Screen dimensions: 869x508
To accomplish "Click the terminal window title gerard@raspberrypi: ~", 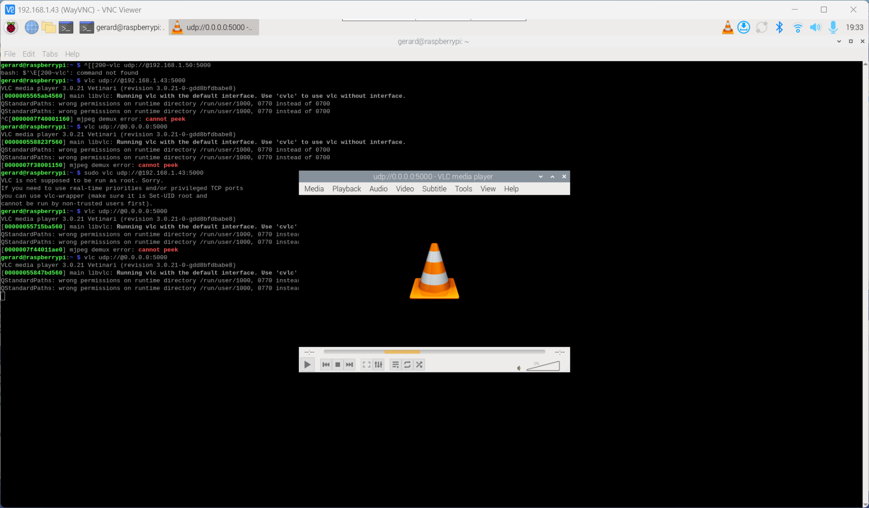I will 433,42.
